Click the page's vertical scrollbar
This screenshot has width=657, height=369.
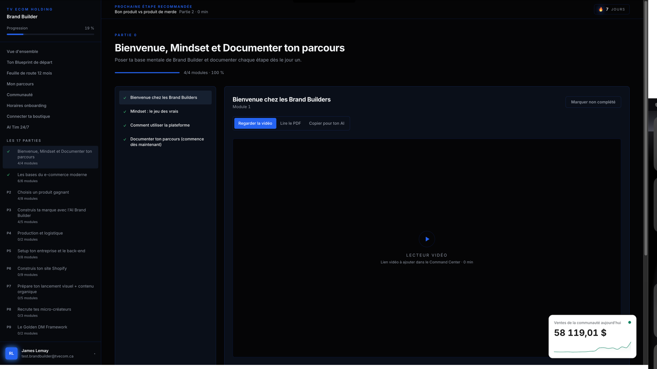point(646,127)
